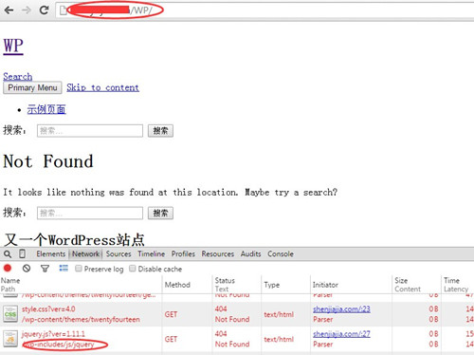This screenshot has width=474, height=355.
Task: Clear the network log icon
Action: (x=27, y=269)
